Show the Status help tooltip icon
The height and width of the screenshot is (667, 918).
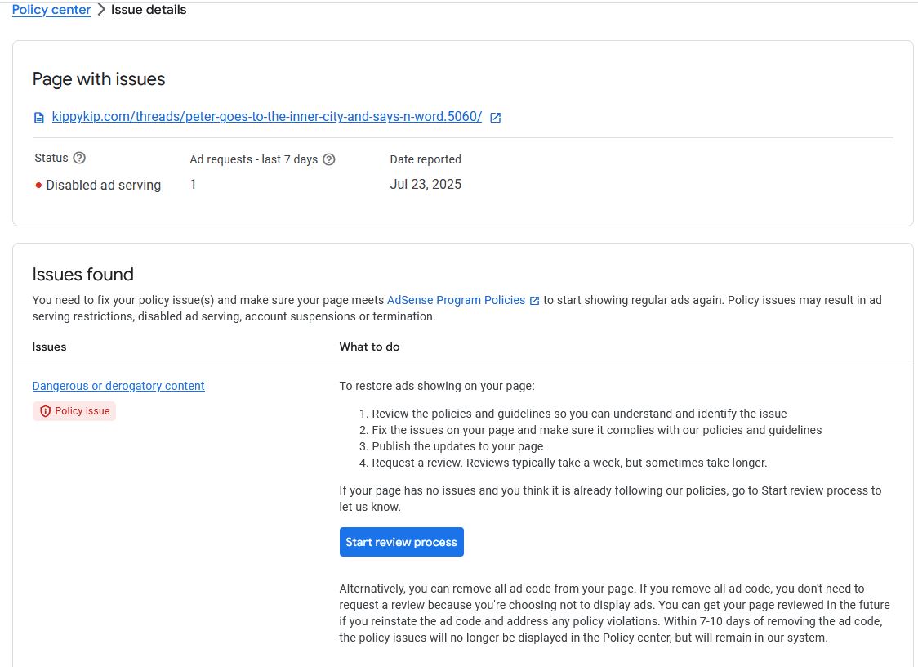79,158
